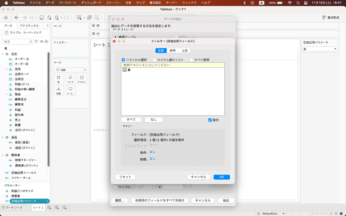Collapse the 関係者 table in Data pane
This screenshot has height=216, width=346.
pyautogui.click(x=3, y=155)
